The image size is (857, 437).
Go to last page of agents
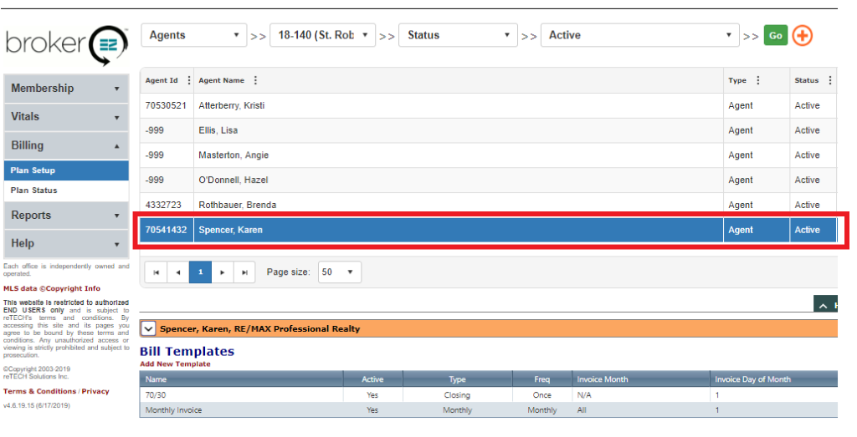(244, 272)
